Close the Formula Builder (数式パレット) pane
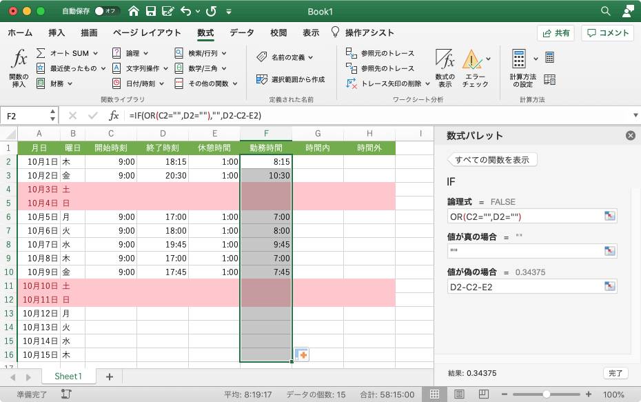 [x=631, y=135]
